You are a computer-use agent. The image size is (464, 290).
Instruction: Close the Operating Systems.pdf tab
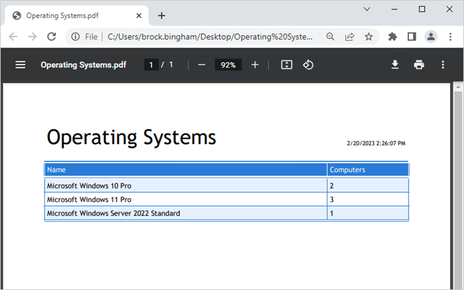click(x=139, y=16)
